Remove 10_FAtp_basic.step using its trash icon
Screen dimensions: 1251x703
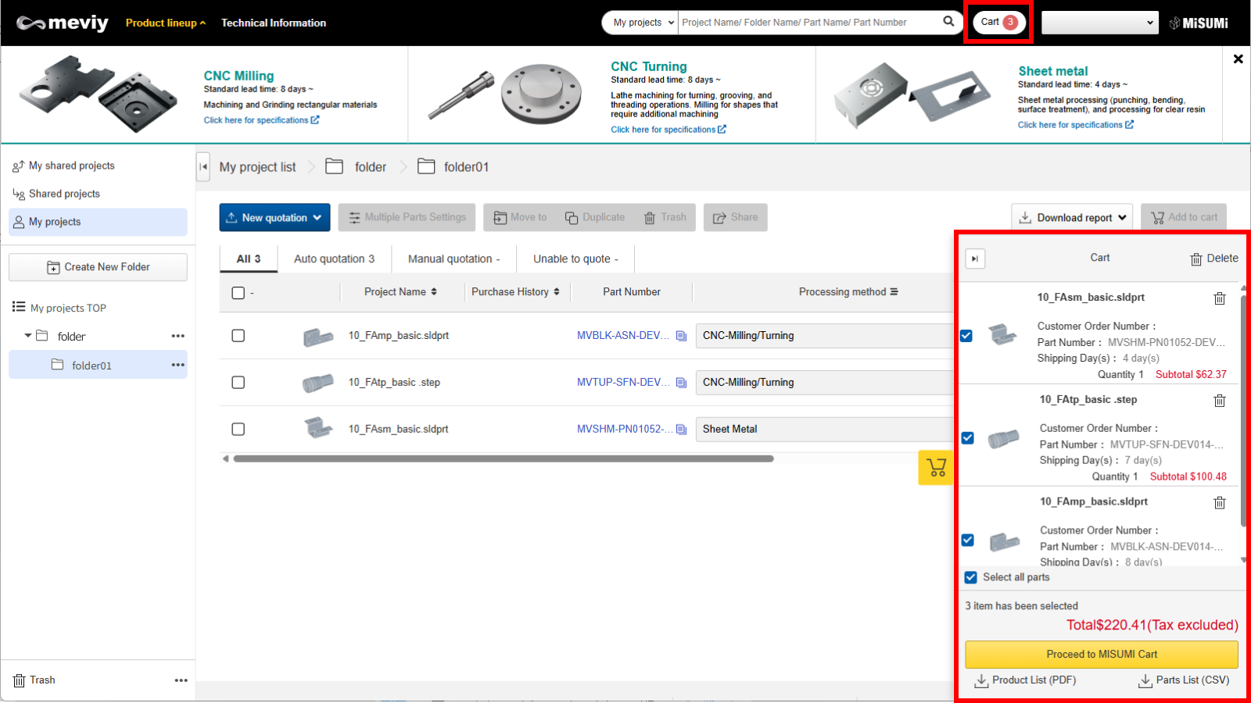point(1219,401)
